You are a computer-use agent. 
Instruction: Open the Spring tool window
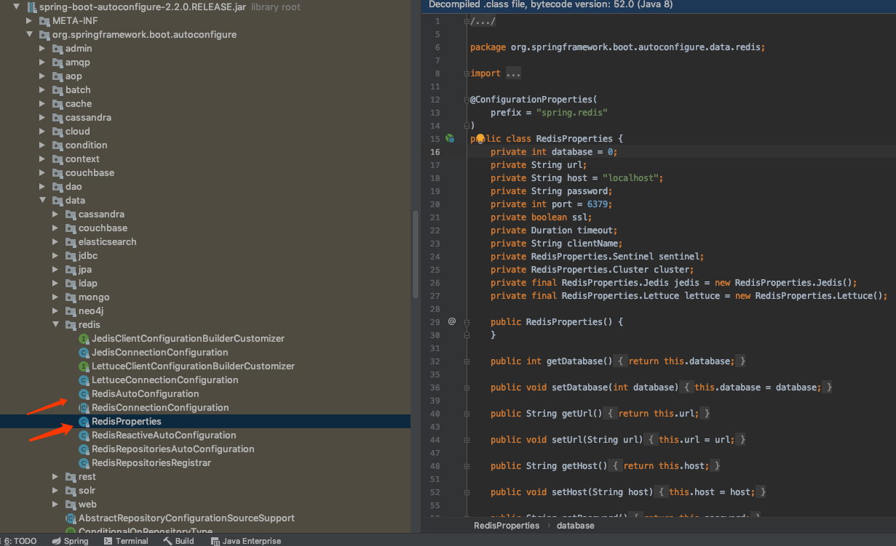click(x=71, y=541)
